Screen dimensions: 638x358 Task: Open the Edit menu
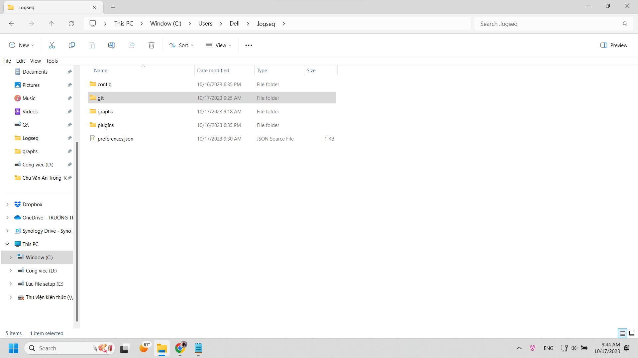click(x=21, y=61)
